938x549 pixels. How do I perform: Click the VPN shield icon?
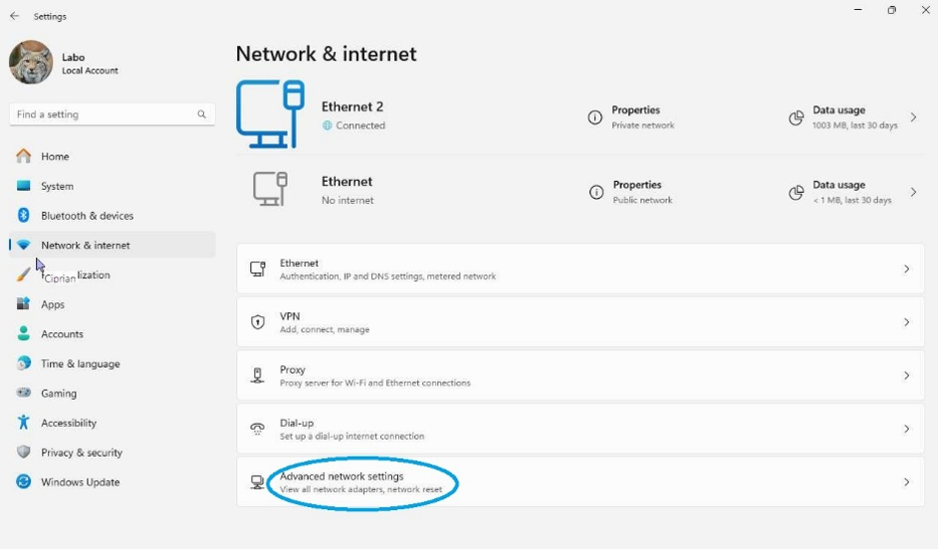258,322
